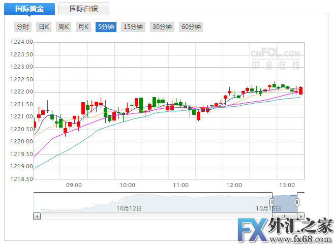The width and height of the screenshot is (334, 245).
Task: Switch to the 60分钟 interval
Action: [x=191, y=27]
